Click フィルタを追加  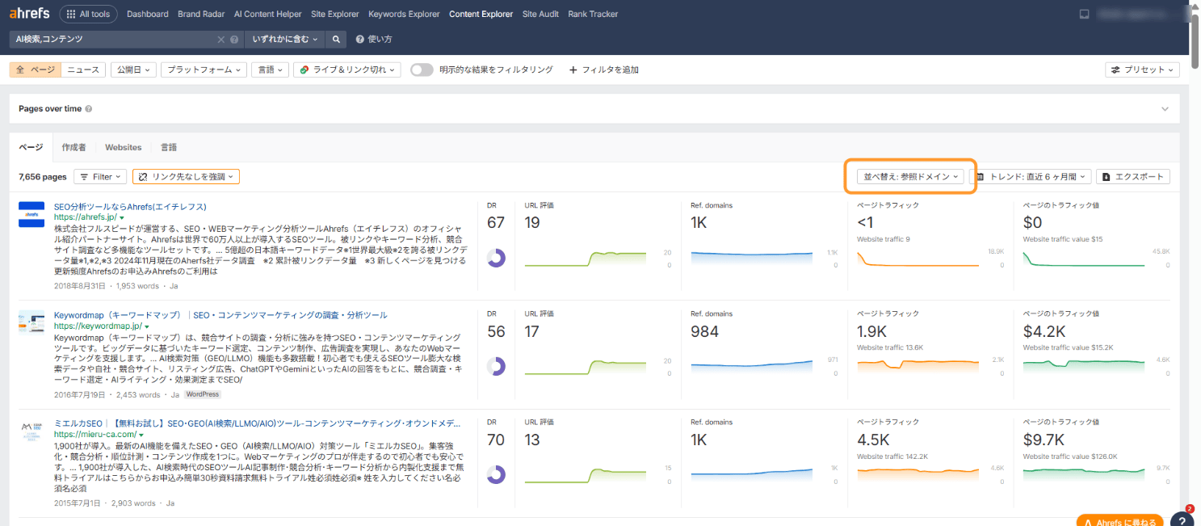click(x=604, y=69)
